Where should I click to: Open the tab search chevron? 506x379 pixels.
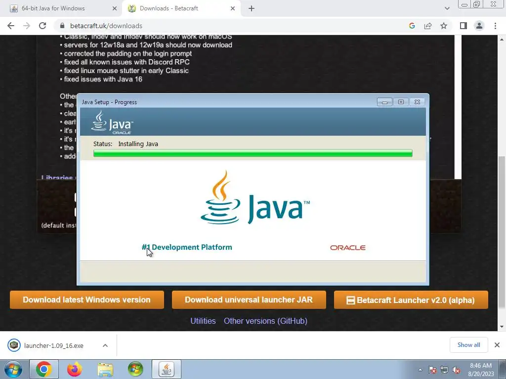click(x=447, y=9)
